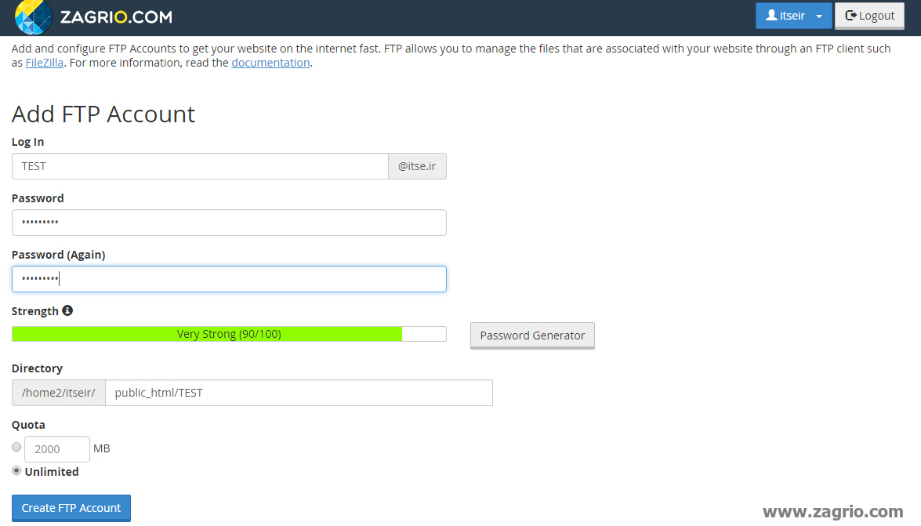921x526 pixels.
Task: Select the MB quota limit radio button
Action: tap(16, 448)
